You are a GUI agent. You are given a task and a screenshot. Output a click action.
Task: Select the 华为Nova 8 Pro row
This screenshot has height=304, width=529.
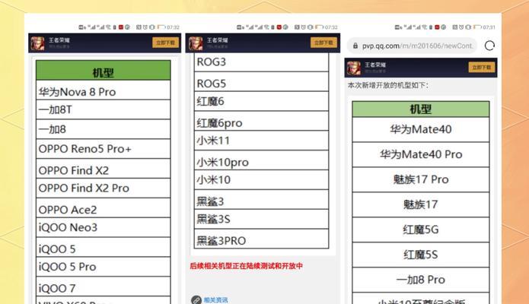(x=104, y=90)
